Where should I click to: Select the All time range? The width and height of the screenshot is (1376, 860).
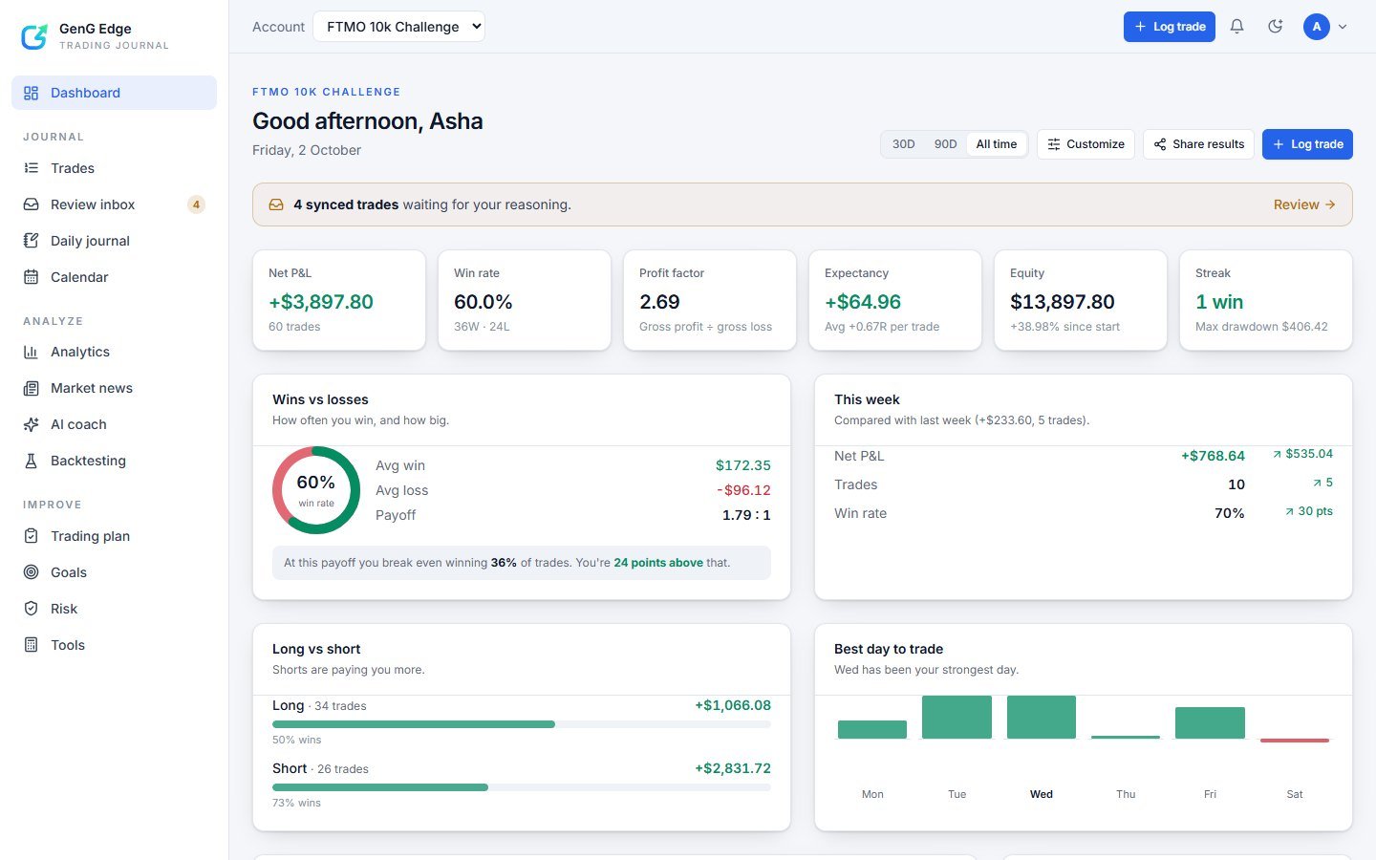tap(997, 144)
